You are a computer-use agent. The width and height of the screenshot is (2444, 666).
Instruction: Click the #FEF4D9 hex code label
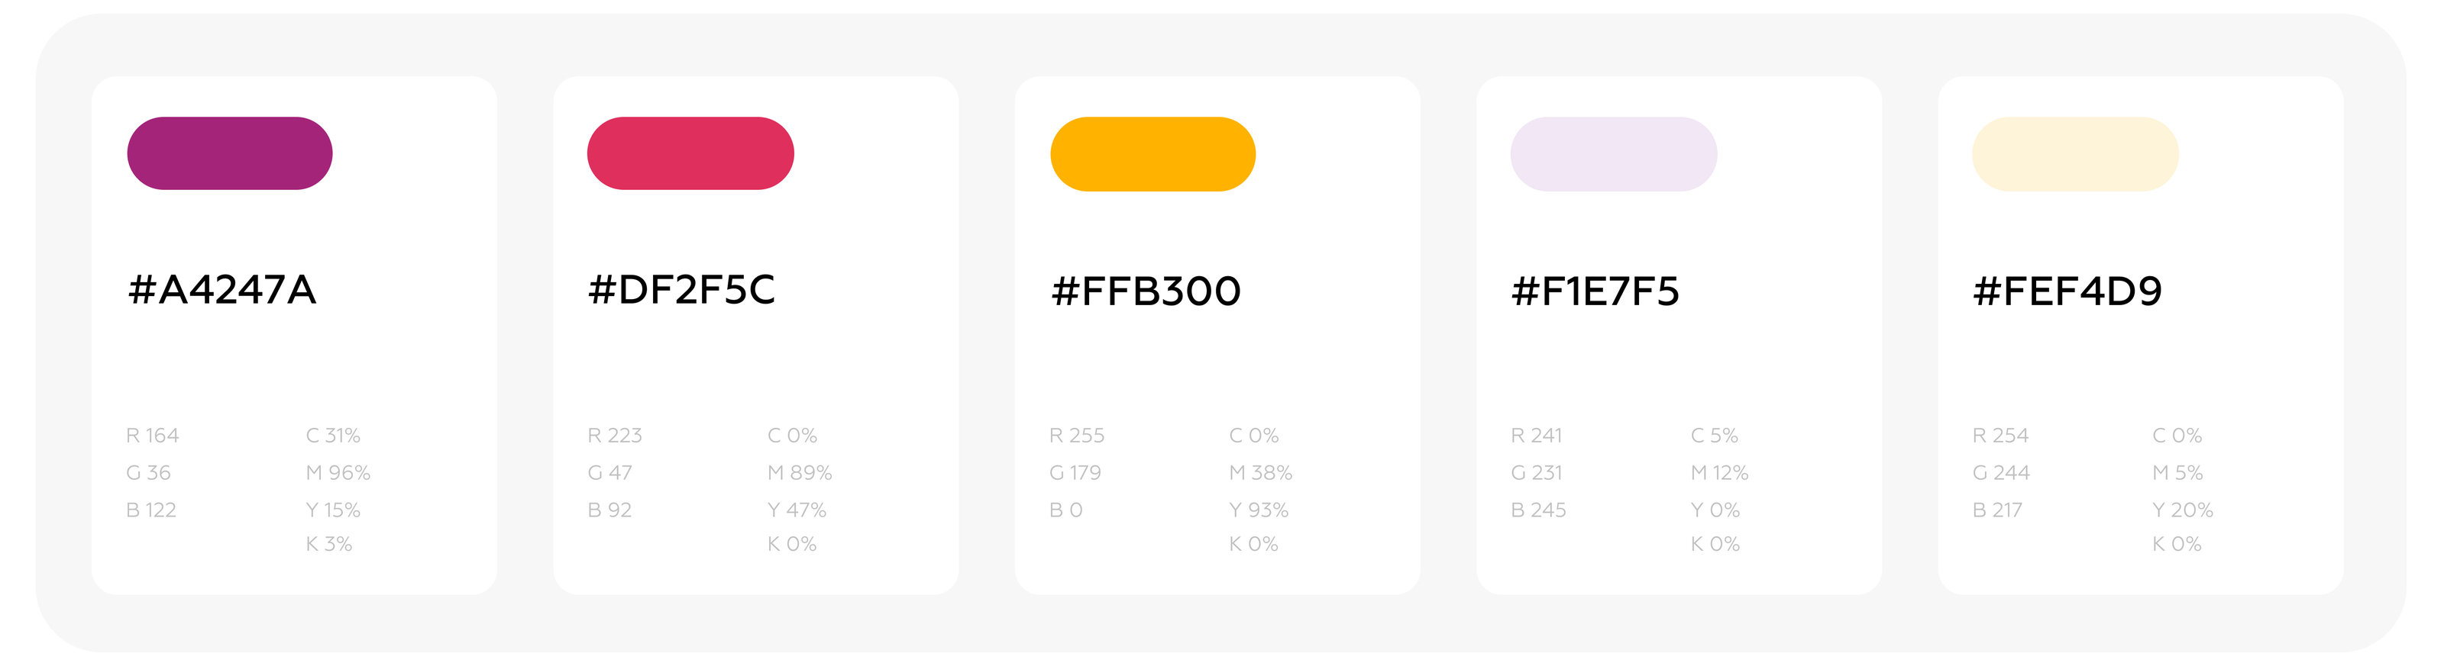2067,291
